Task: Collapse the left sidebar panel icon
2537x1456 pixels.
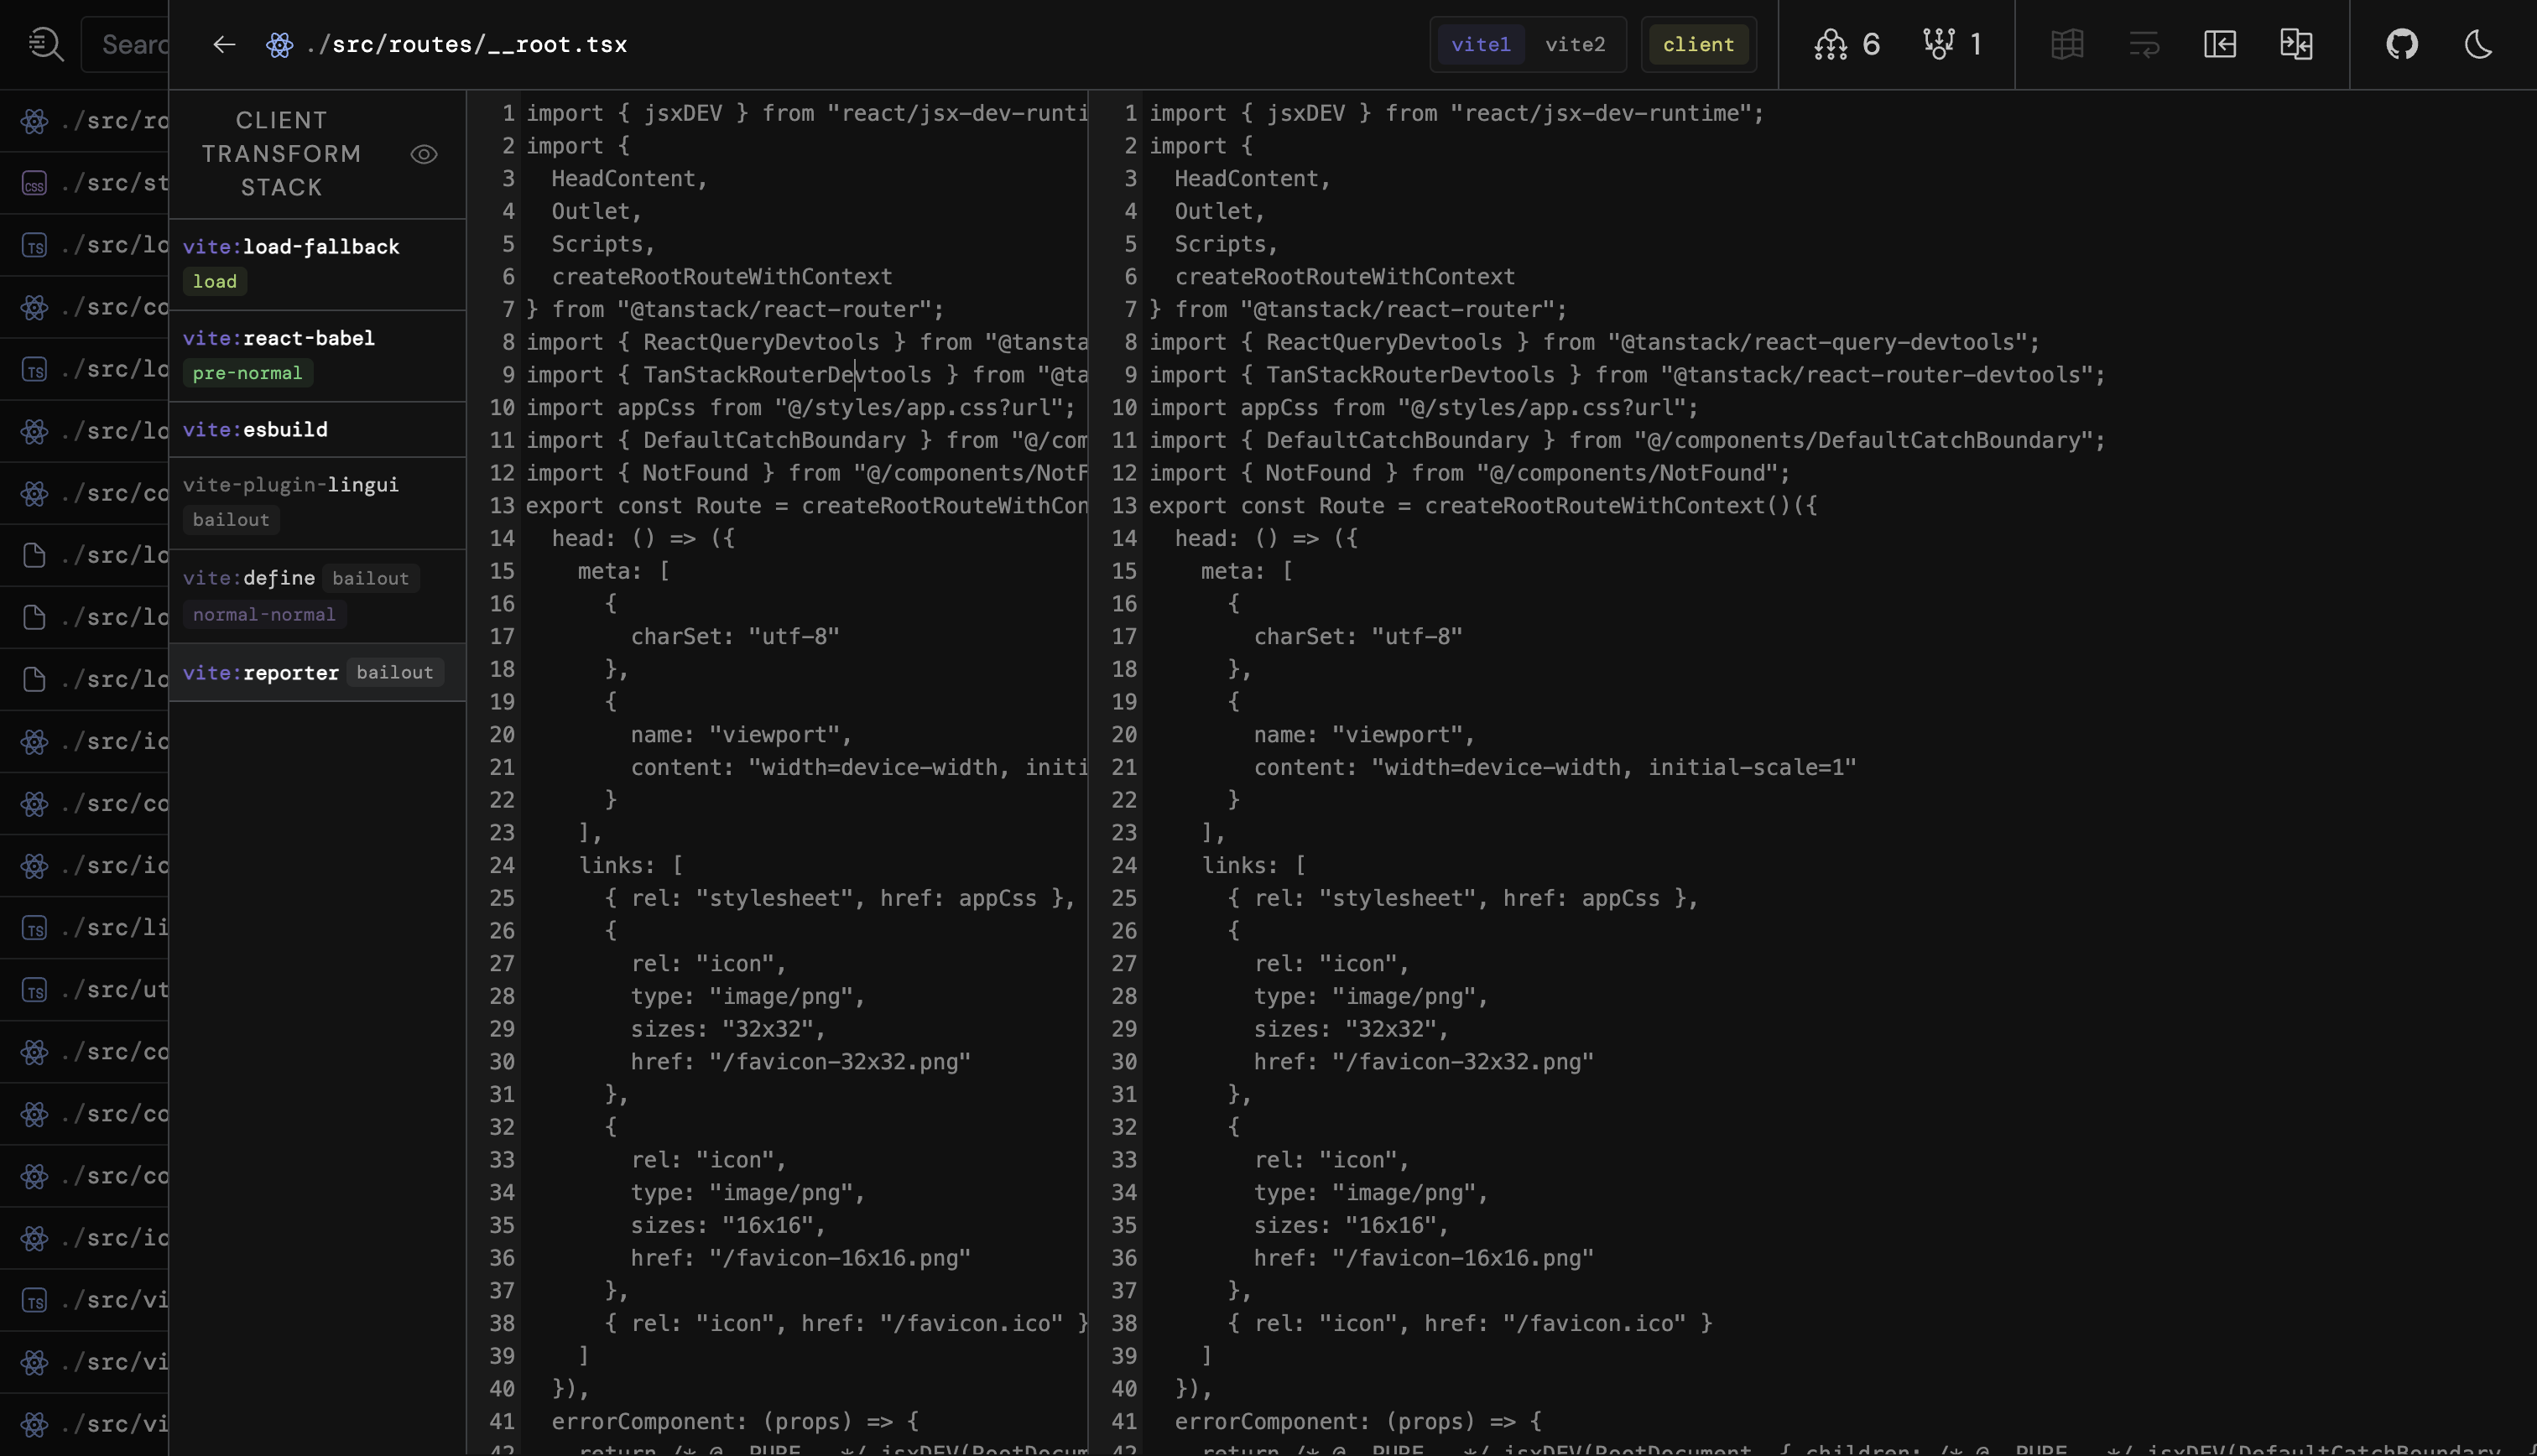Action: pyautogui.click(x=2219, y=44)
